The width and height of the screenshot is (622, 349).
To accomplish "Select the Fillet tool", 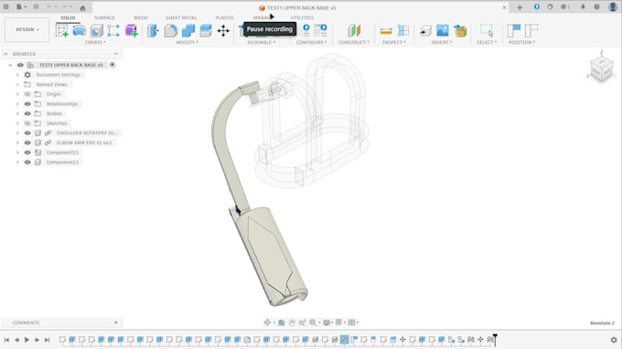I will [x=170, y=30].
